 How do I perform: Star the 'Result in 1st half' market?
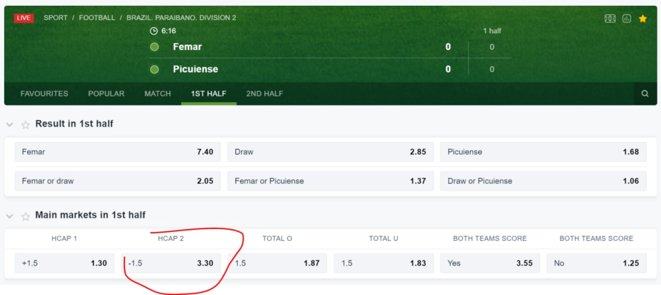coord(26,124)
